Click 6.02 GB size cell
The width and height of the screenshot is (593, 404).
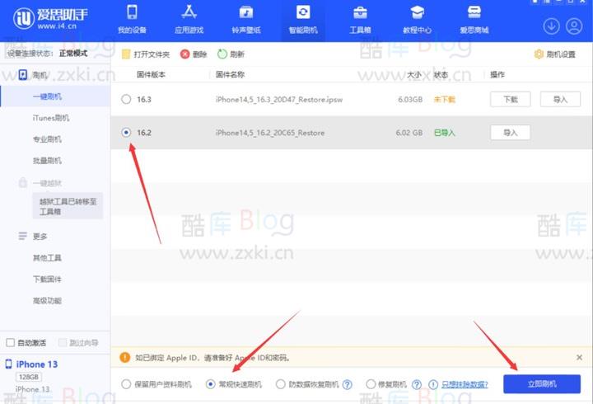(409, 133)
